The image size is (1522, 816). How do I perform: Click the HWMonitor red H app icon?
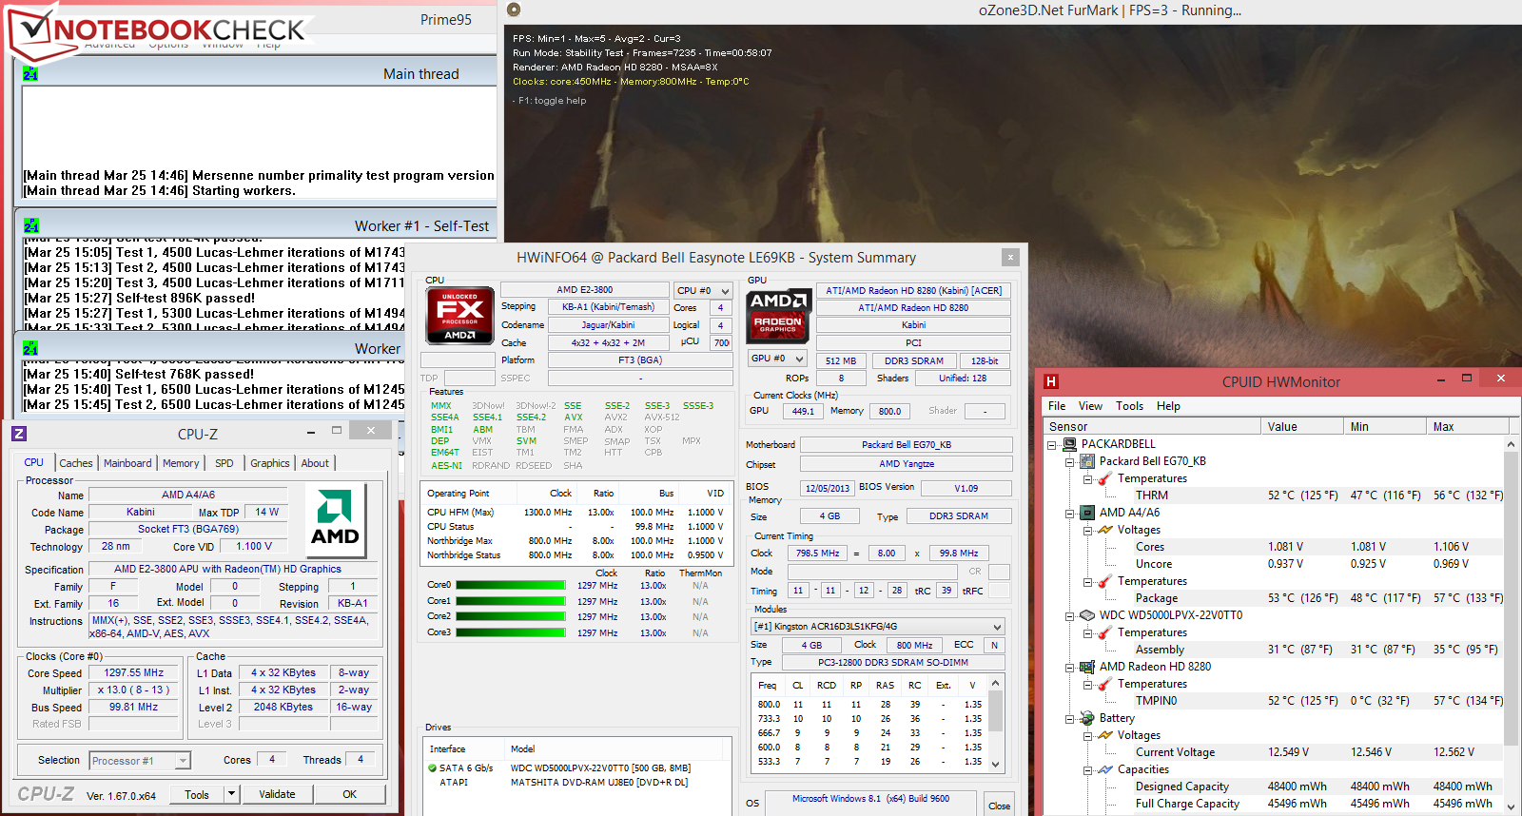pyautogui.click(x=1051, y=381)
